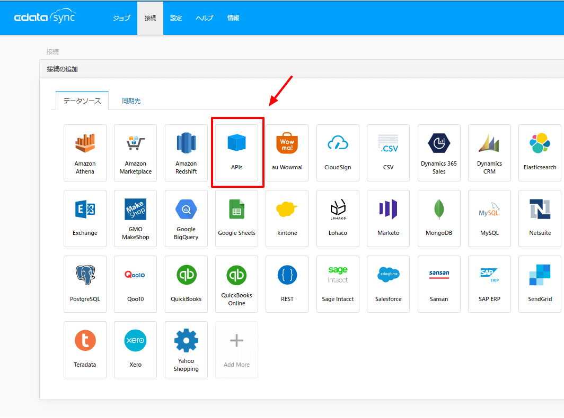Choose the Qoo10 connector
The image size is (564, 418).
click(x=136, y=284)
